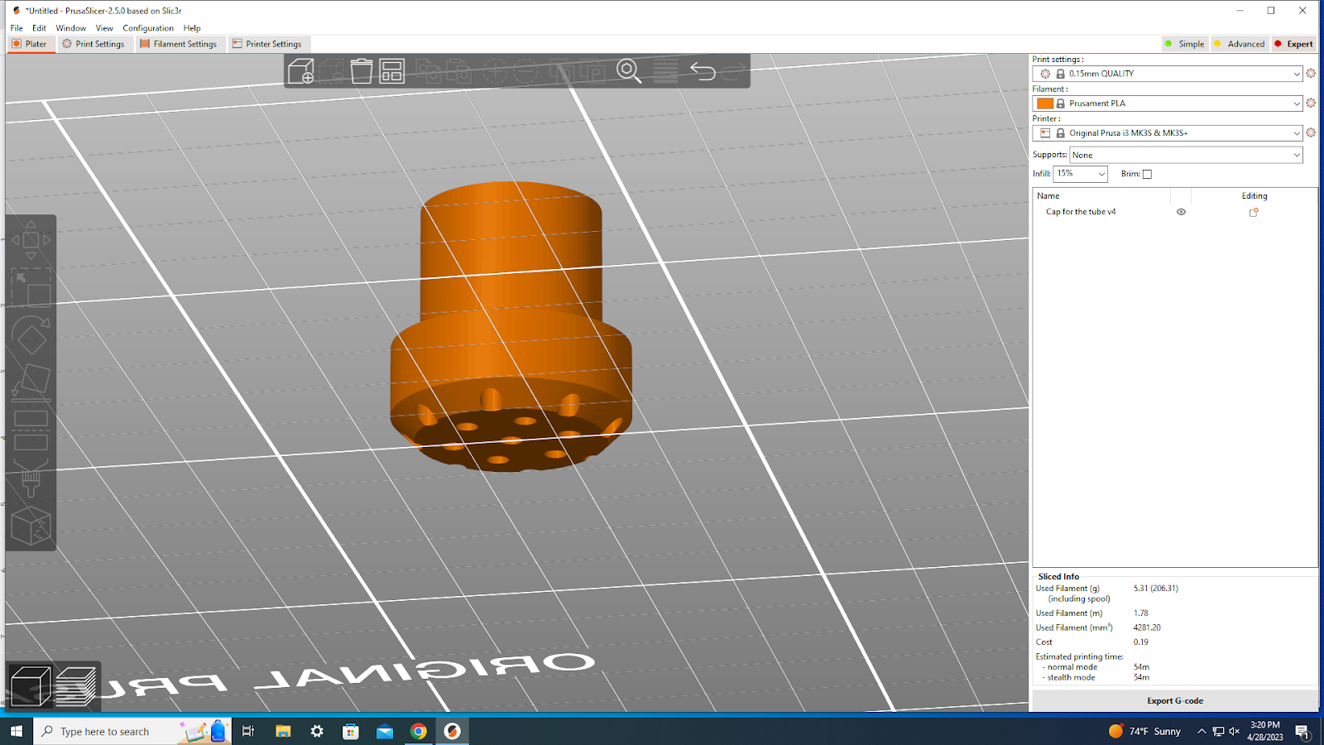
Task: Select the Paint-on supports tool
Action: pyautogui.click(x=31, y=478)
